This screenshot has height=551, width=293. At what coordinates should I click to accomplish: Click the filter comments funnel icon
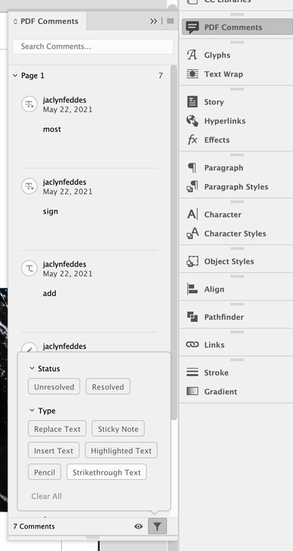coord(157,527)
